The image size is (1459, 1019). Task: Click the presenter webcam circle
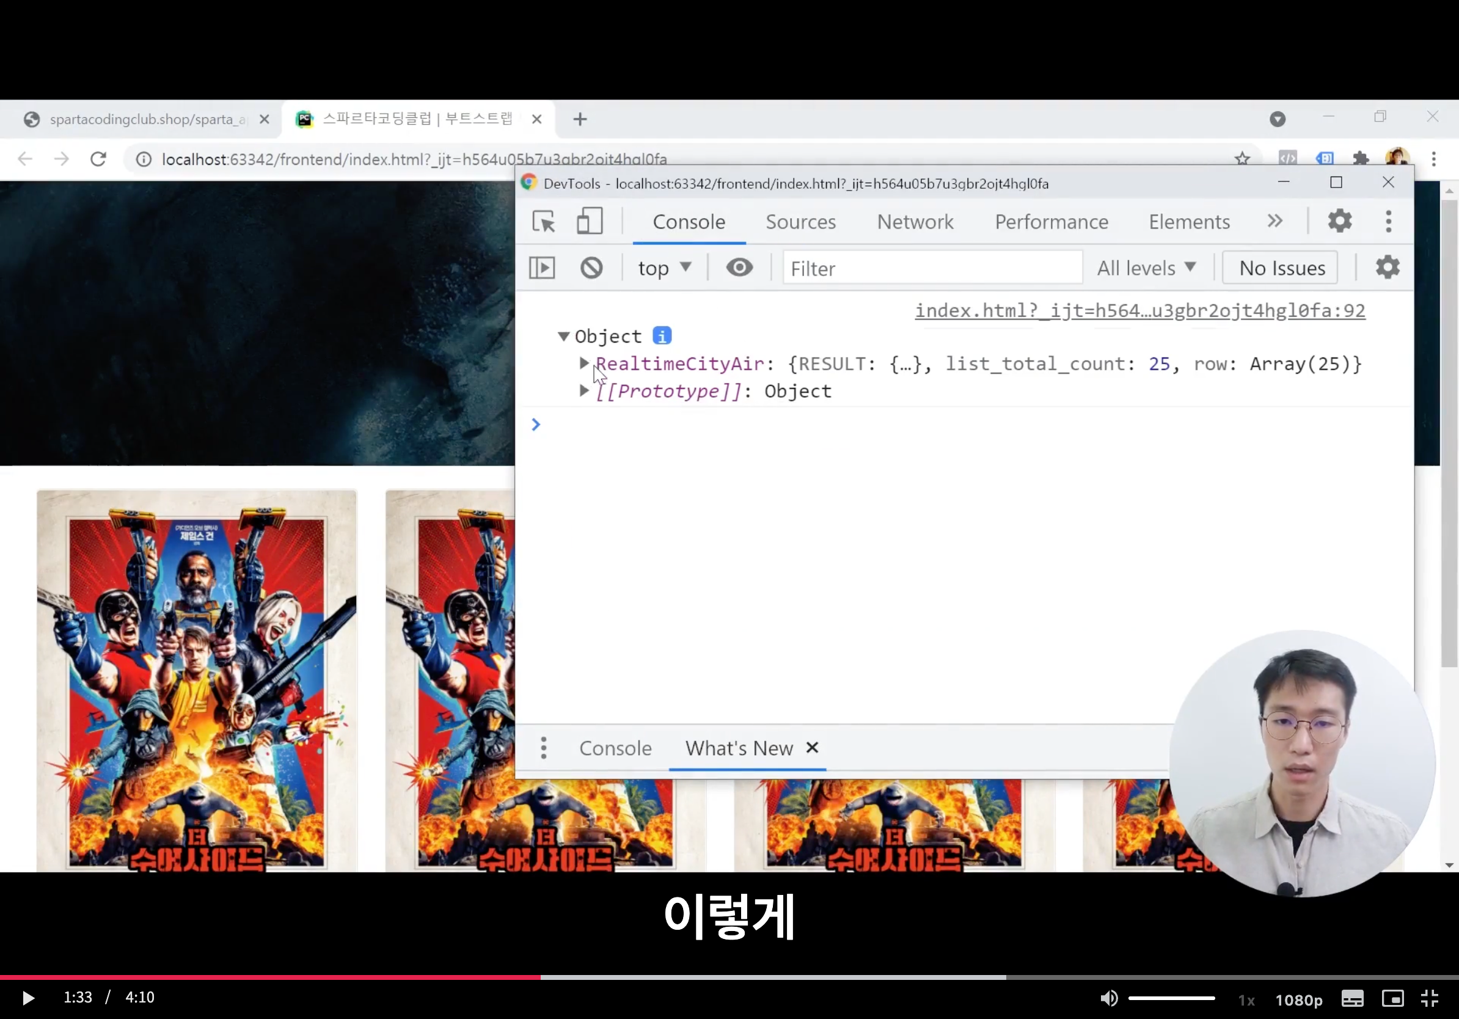click(x=1301, y=762)
